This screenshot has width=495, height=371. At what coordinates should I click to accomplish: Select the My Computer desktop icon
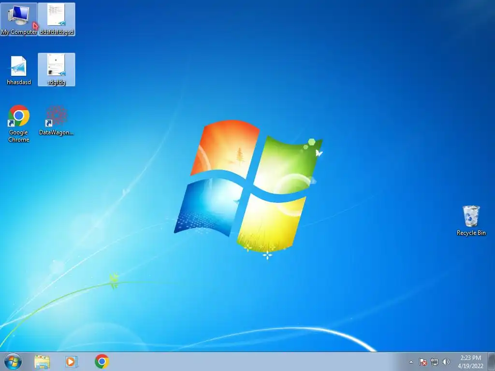pos(19,19)
